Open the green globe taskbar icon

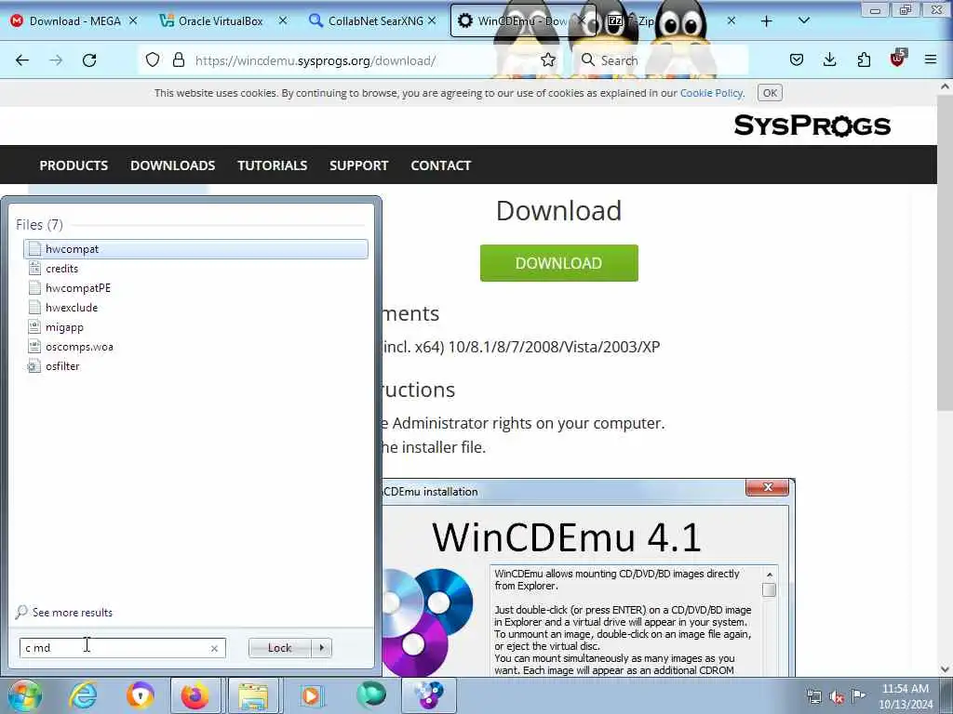(x=370, y=694)
